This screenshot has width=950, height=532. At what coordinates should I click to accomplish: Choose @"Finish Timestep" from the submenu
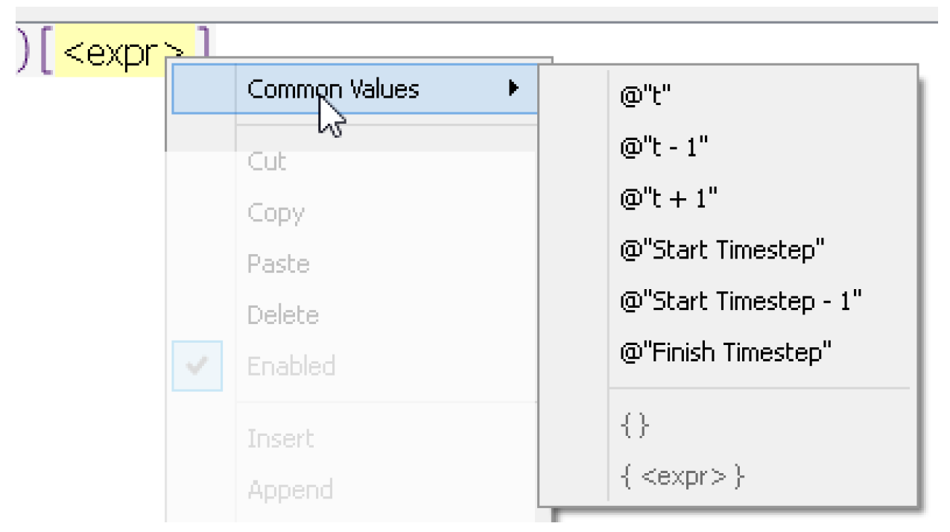tap(725, 352)
